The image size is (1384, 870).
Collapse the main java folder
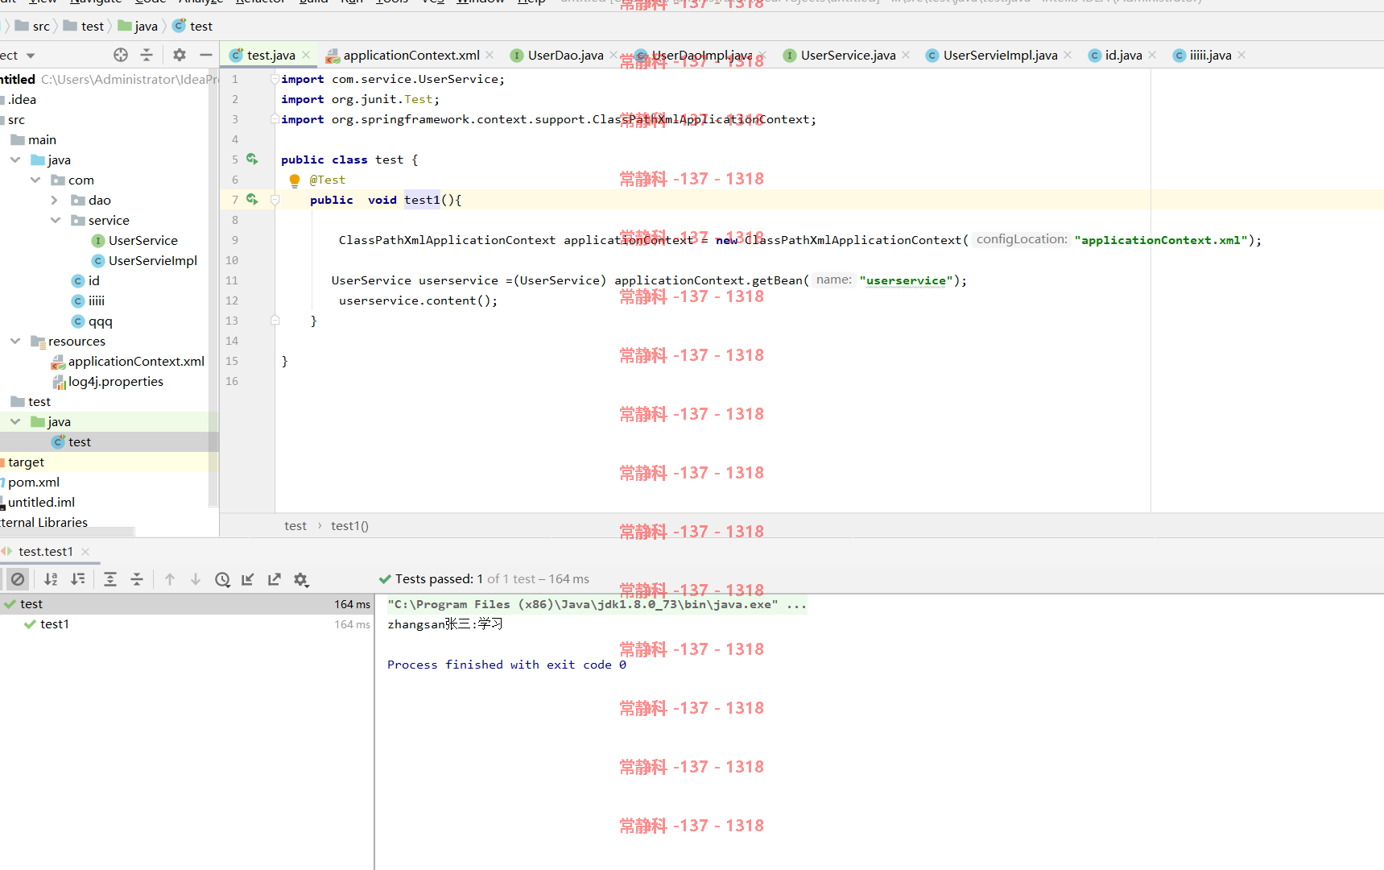pyautogui.click(x=15, y=159)
